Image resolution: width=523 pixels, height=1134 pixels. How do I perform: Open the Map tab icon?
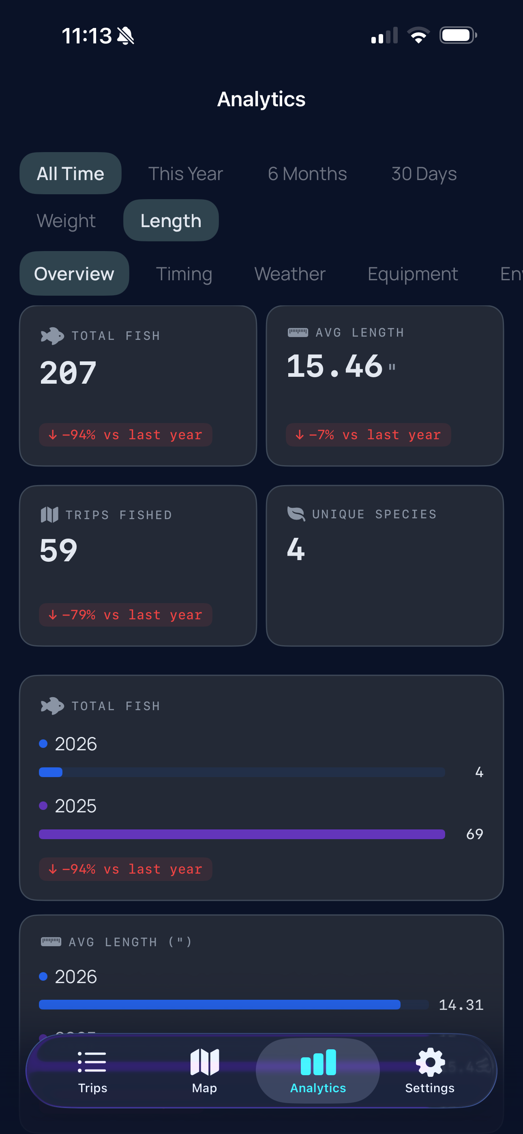[204, 1062]
